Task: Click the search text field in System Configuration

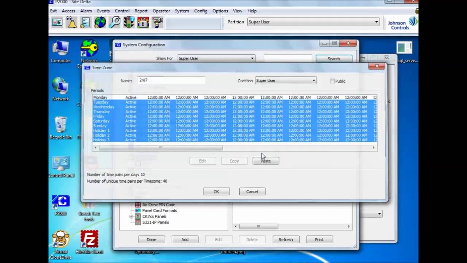Action: click(x=287, y=58)
